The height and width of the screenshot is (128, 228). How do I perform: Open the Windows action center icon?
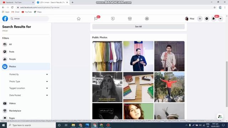223,125
